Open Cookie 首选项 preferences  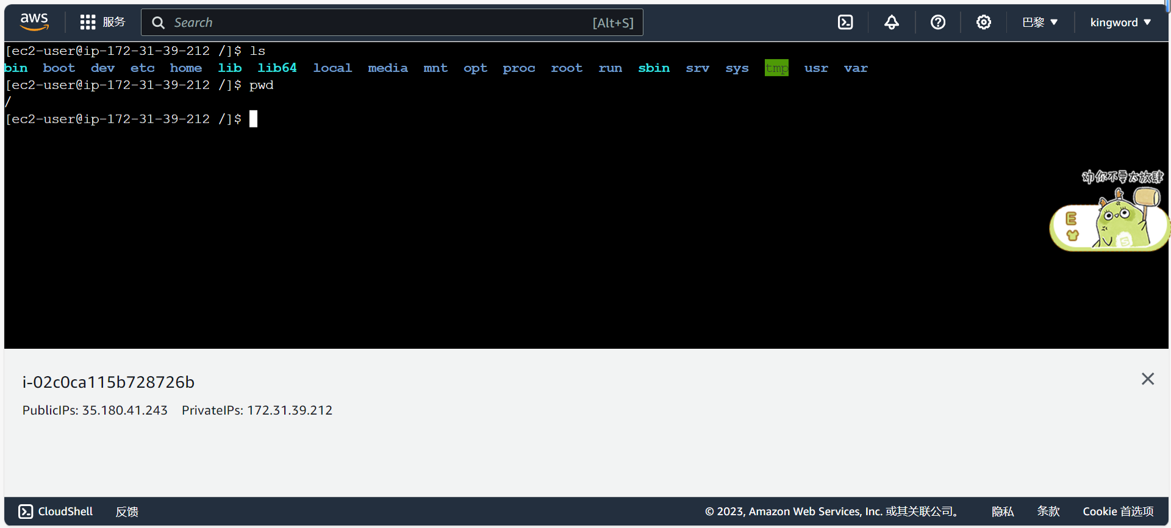1118,512
